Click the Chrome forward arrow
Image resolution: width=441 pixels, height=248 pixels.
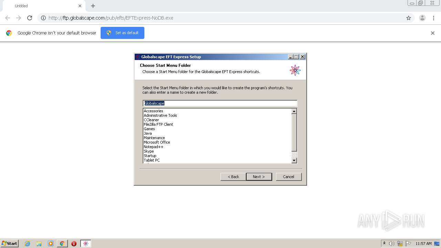[x=19, y=18]
